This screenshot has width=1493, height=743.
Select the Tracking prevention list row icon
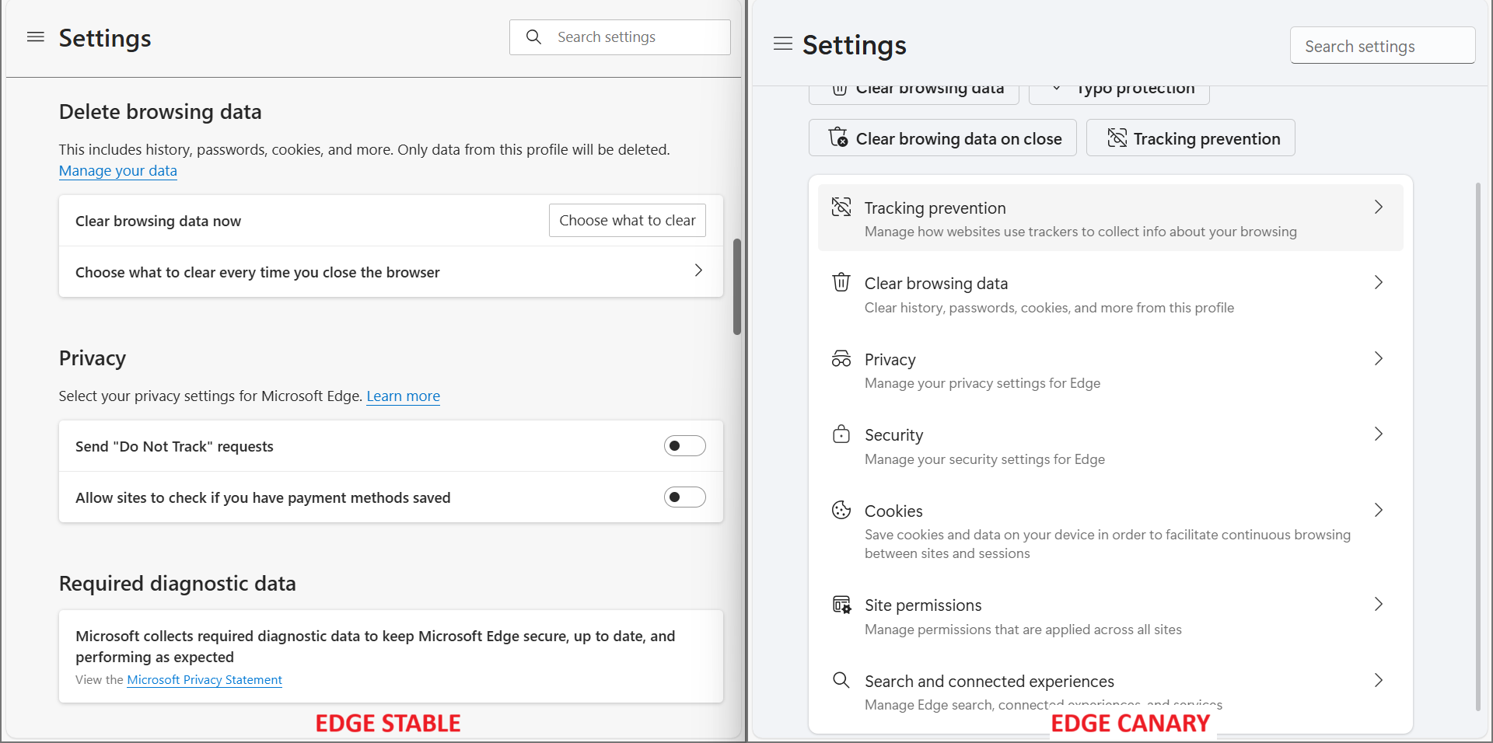841,207
